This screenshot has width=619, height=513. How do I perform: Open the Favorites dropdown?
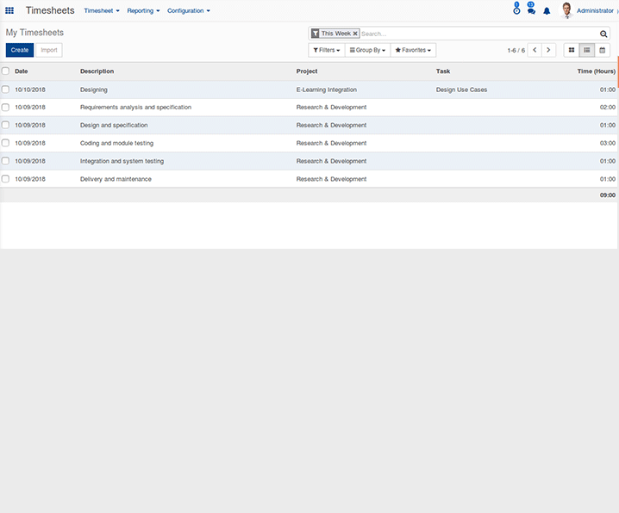tap(413, 50)
